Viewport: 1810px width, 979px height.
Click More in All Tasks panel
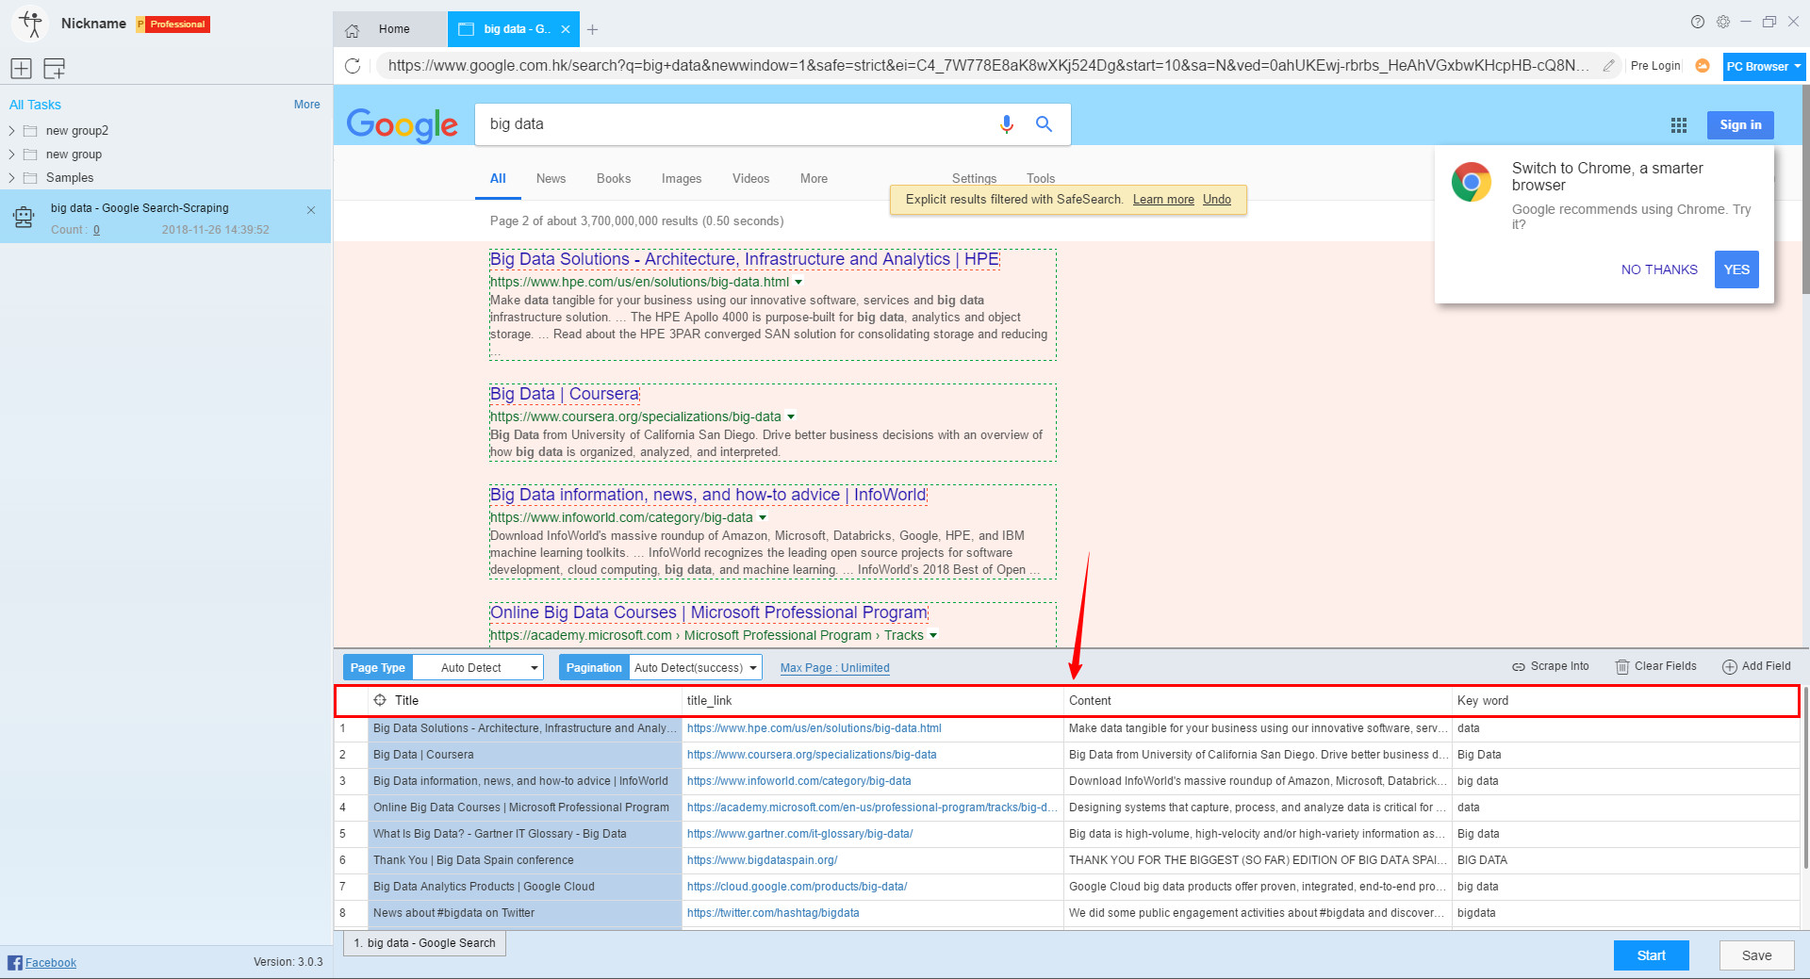point(307,105)
